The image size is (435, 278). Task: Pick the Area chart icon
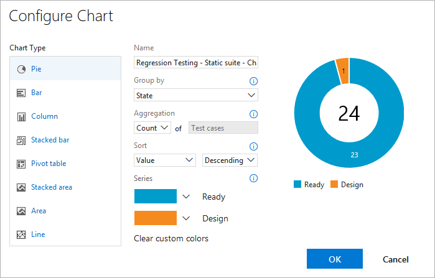(21, 211)
